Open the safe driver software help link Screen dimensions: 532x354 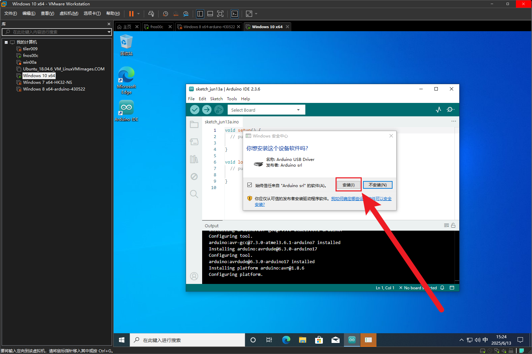pos(361,199)
